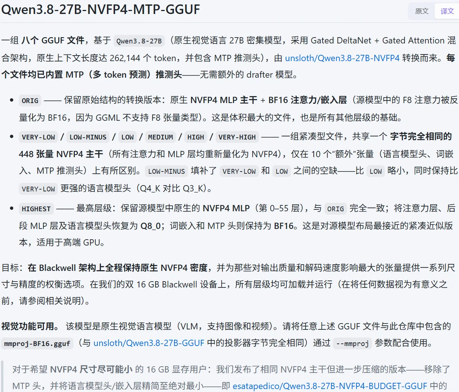Click the --mmproj parameter tag
The height and width of the screenshot is (392, 459).
tap(352, 343)
